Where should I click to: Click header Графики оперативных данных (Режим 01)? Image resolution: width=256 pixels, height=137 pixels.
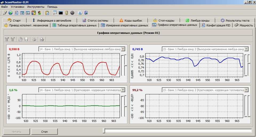(x=128, y=33)
